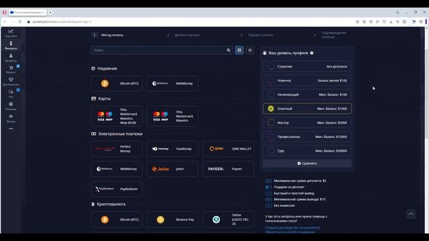Click step 3 Процесс оплаты
Viewport: 429px width, 241px height.
(x=256, y=35)
